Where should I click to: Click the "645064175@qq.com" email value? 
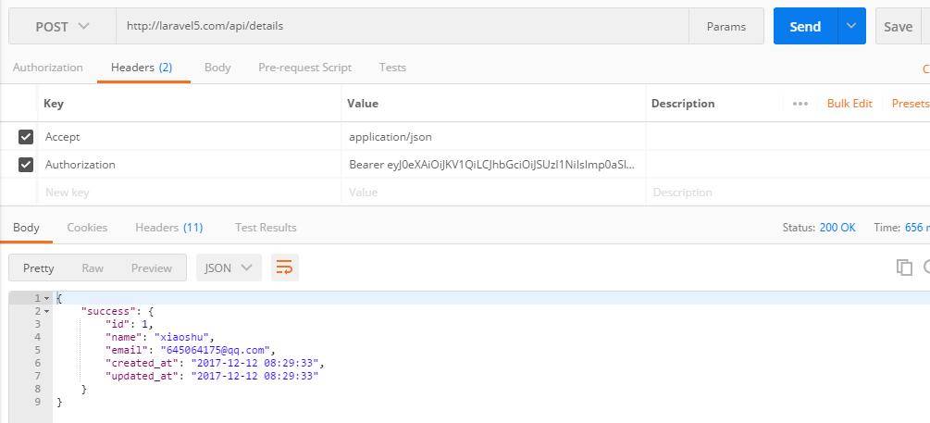(x=216, y=350)
